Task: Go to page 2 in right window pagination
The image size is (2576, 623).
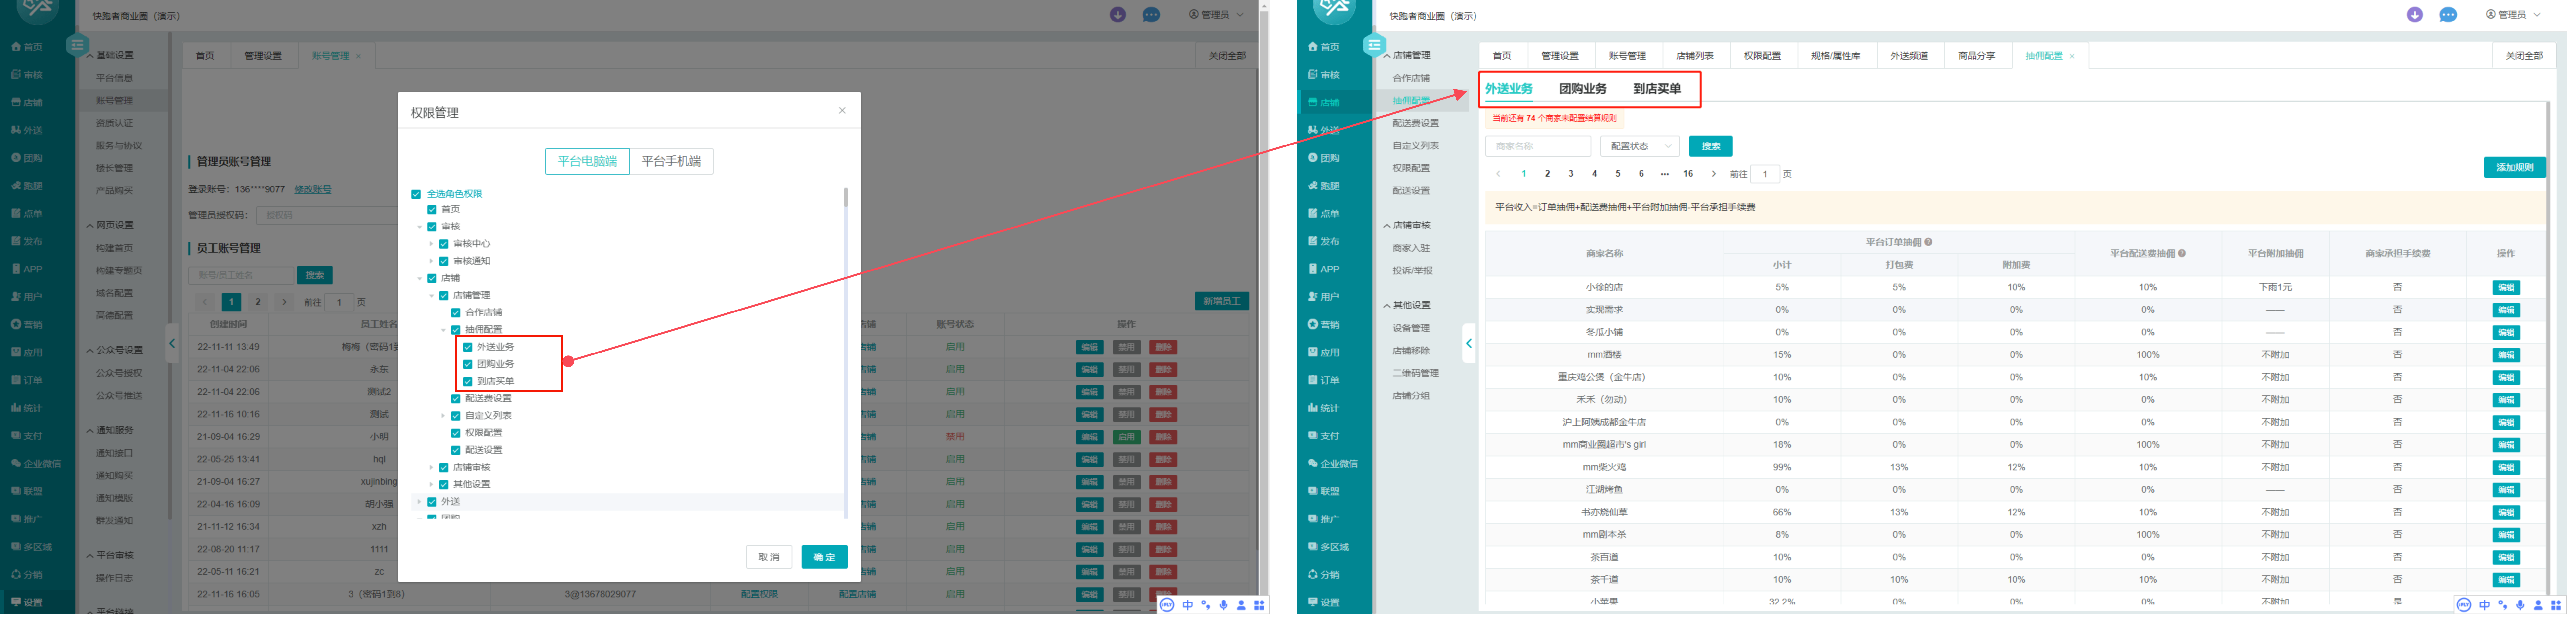Action: click(1547, 174)
